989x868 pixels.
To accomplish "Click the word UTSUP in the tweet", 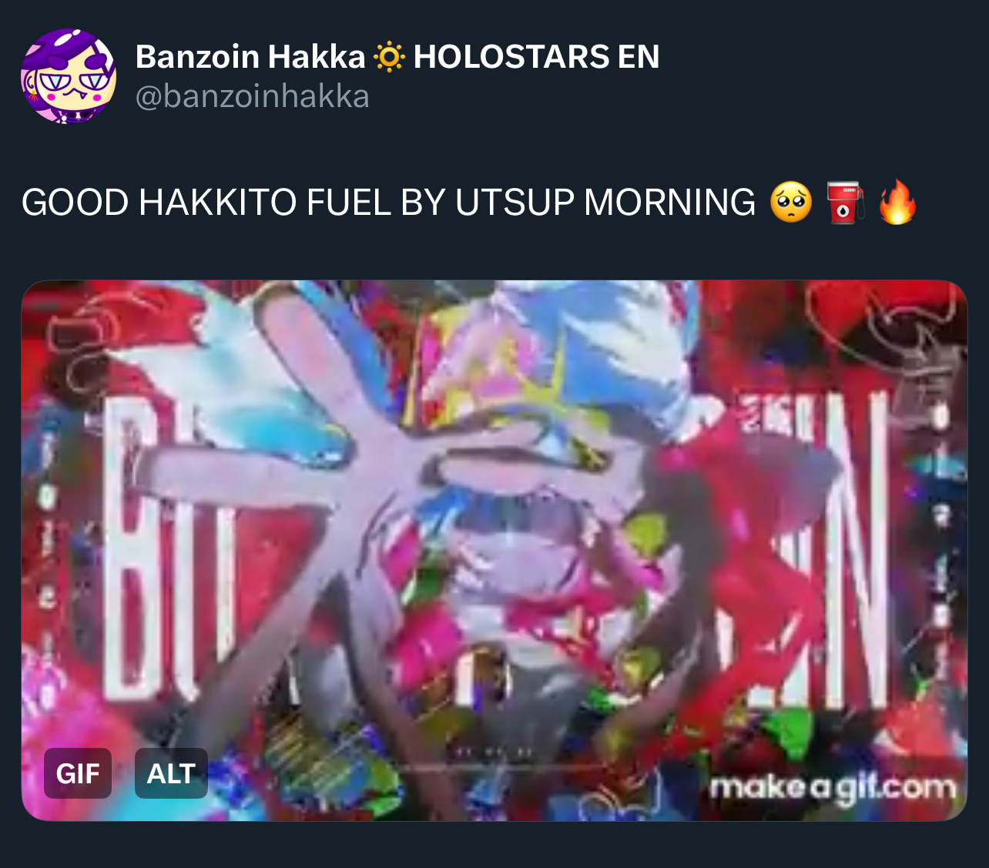I will click(x=515, y=203).
